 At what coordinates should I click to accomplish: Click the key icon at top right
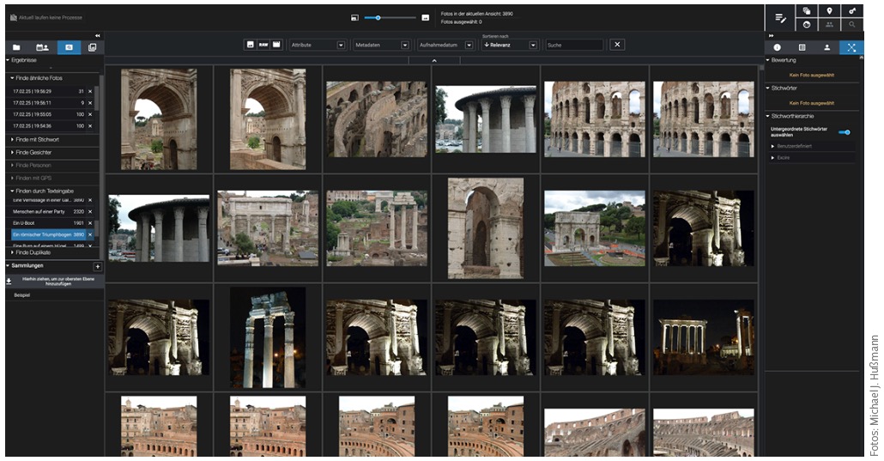(x=851, y=11)
